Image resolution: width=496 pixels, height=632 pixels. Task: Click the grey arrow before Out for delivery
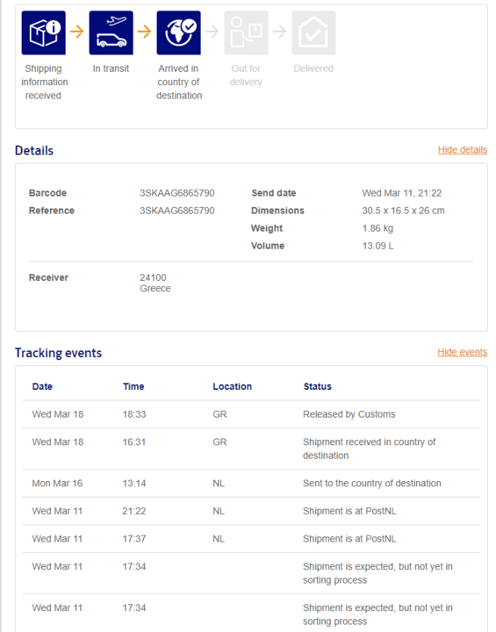(212, 32)
